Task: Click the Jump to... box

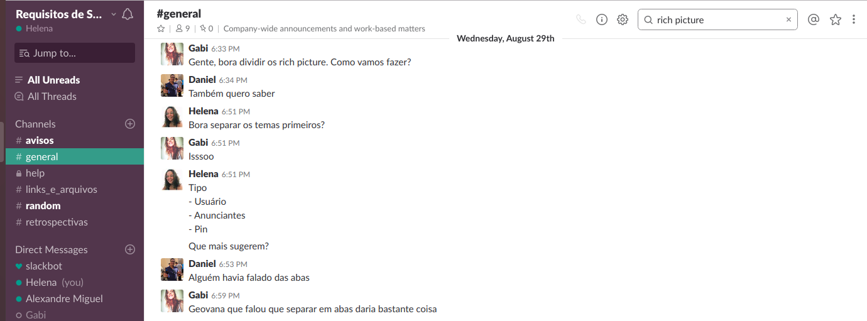Action: pos(75,53)
